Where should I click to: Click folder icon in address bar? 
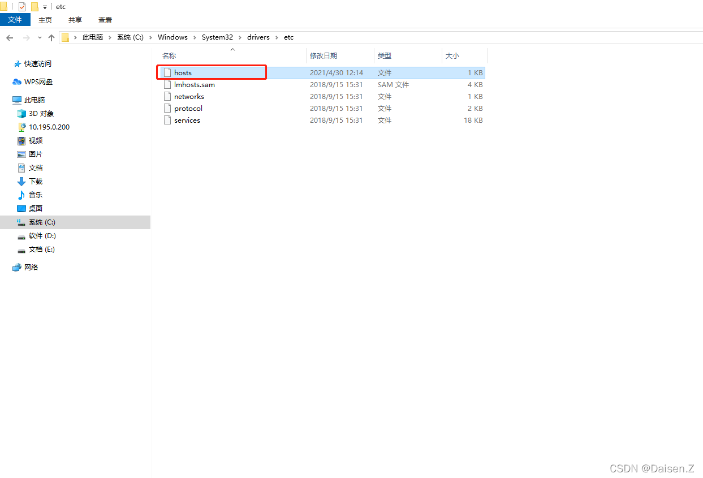point(66,37)
